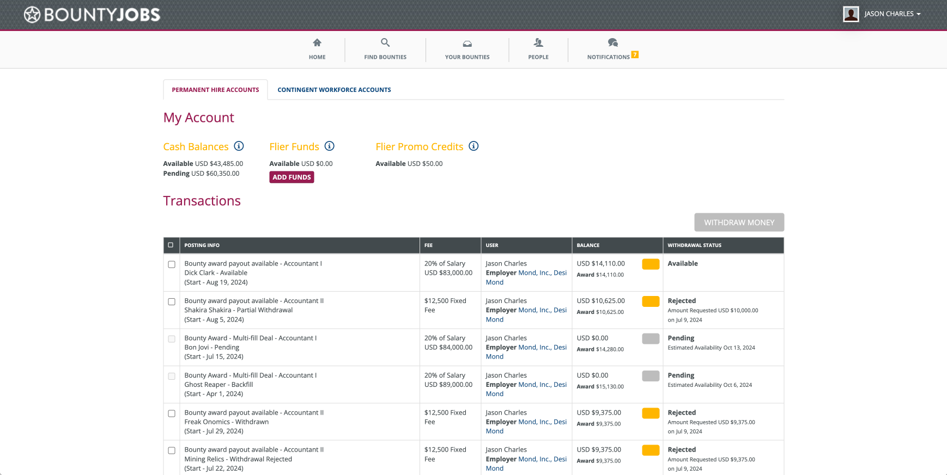Click 'Pending USD $60,350.00' text
The height and width of the screenshot is (475, 947).
pos(201,174)
